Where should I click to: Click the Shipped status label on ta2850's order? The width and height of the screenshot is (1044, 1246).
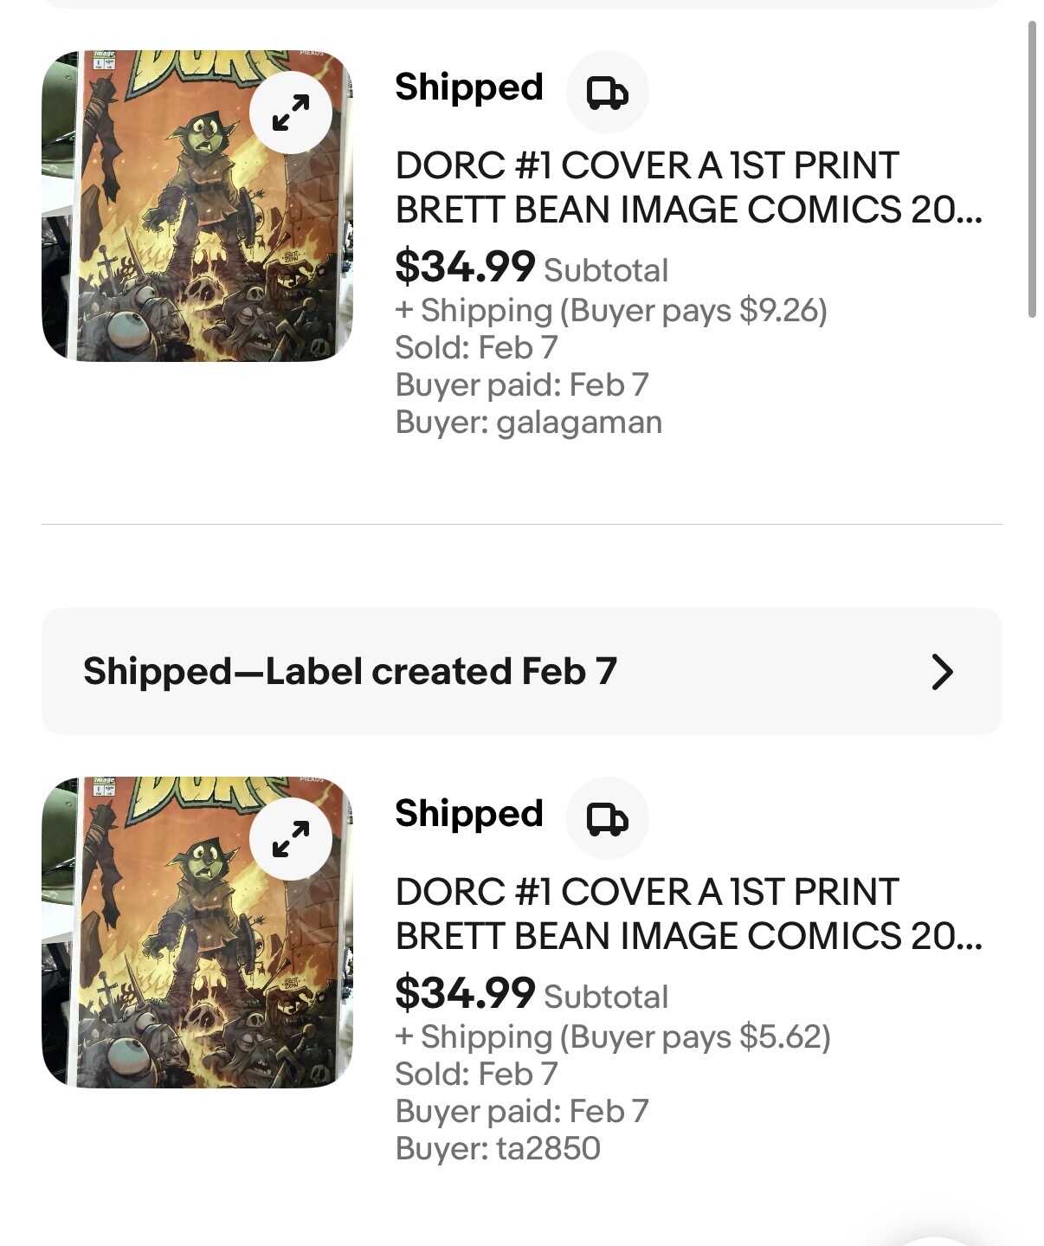pos(468,814)
